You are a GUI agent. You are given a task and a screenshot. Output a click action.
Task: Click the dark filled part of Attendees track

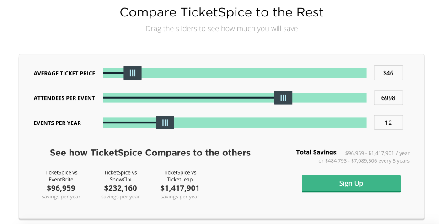coord(187,98)
